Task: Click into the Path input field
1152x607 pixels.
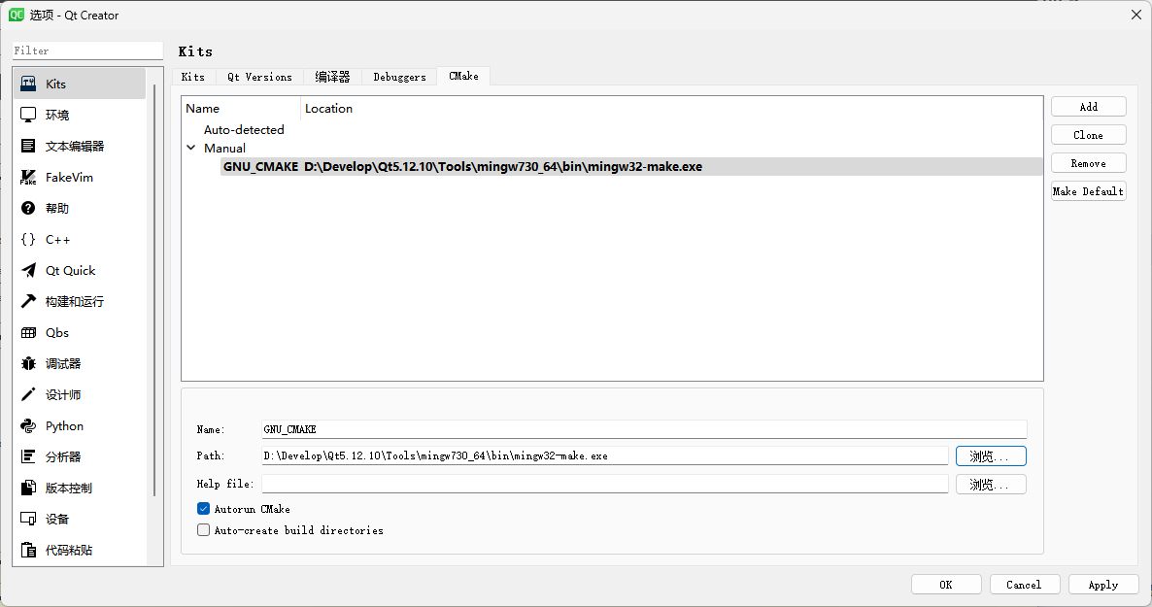Action: click(604, 455)
